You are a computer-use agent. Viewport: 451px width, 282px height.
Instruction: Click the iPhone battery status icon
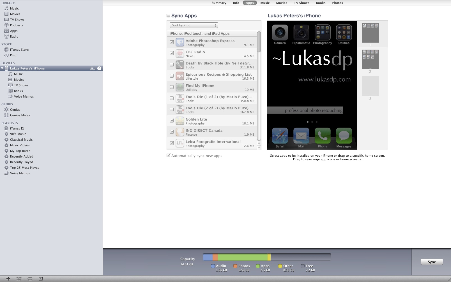coord(93,68)
